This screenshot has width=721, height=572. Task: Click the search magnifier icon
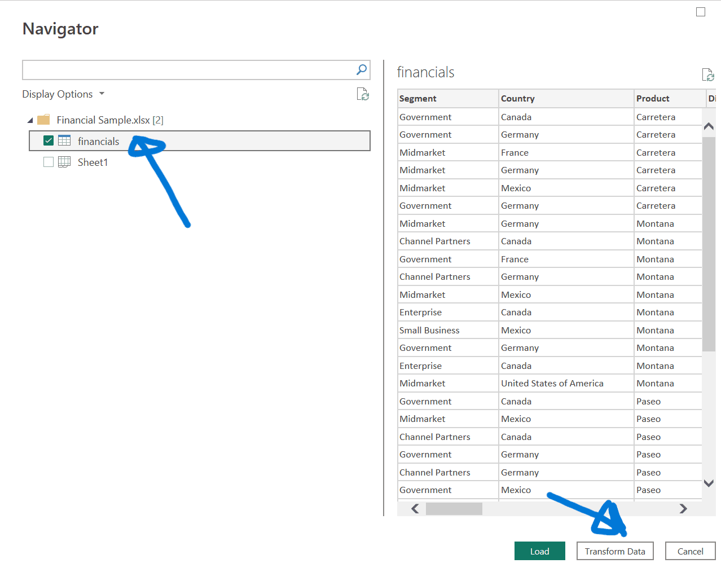click(x=360, y=69)
